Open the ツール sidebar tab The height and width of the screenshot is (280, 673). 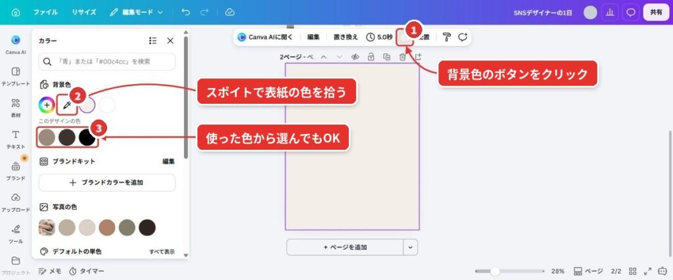tap(16, 234)
